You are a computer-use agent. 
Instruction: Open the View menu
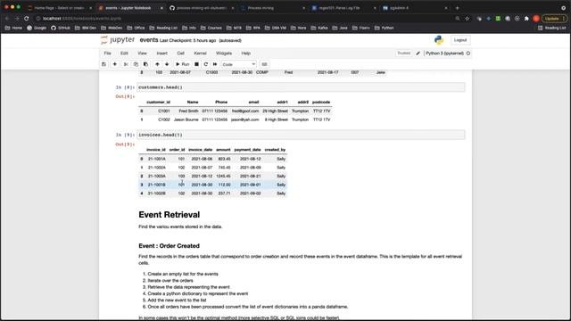142,53
